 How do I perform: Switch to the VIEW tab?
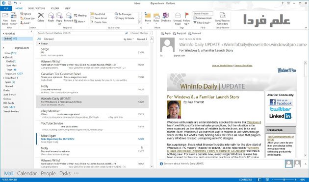(68, 8)
